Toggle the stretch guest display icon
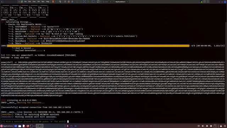Screen dimensions: 227x128 tap(98, 1)
